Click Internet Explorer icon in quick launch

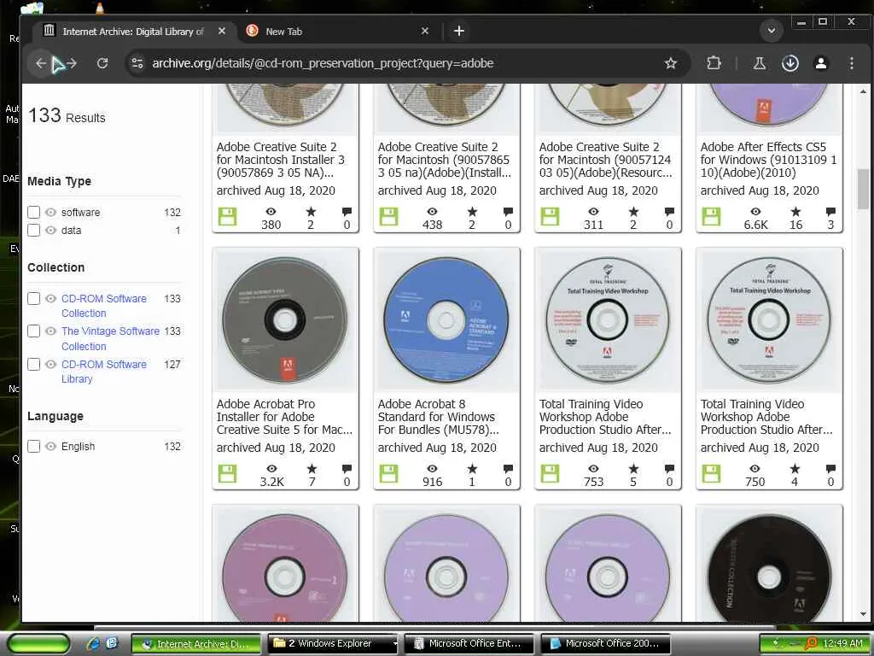tap(94, 643)
